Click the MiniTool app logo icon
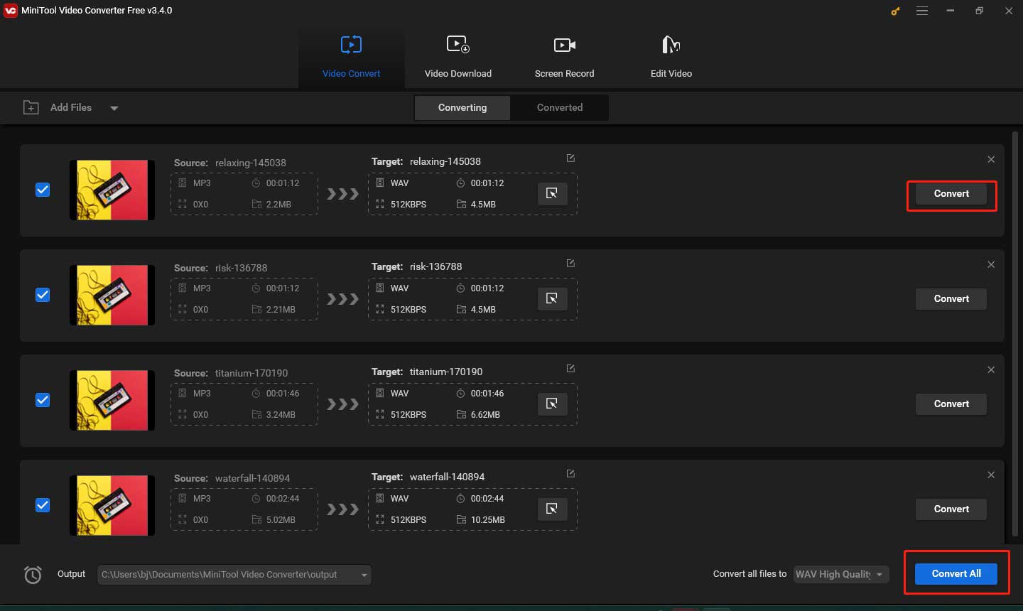Image resolution: width=1023 pixels, height=611 pixels. tap(10, 11)
